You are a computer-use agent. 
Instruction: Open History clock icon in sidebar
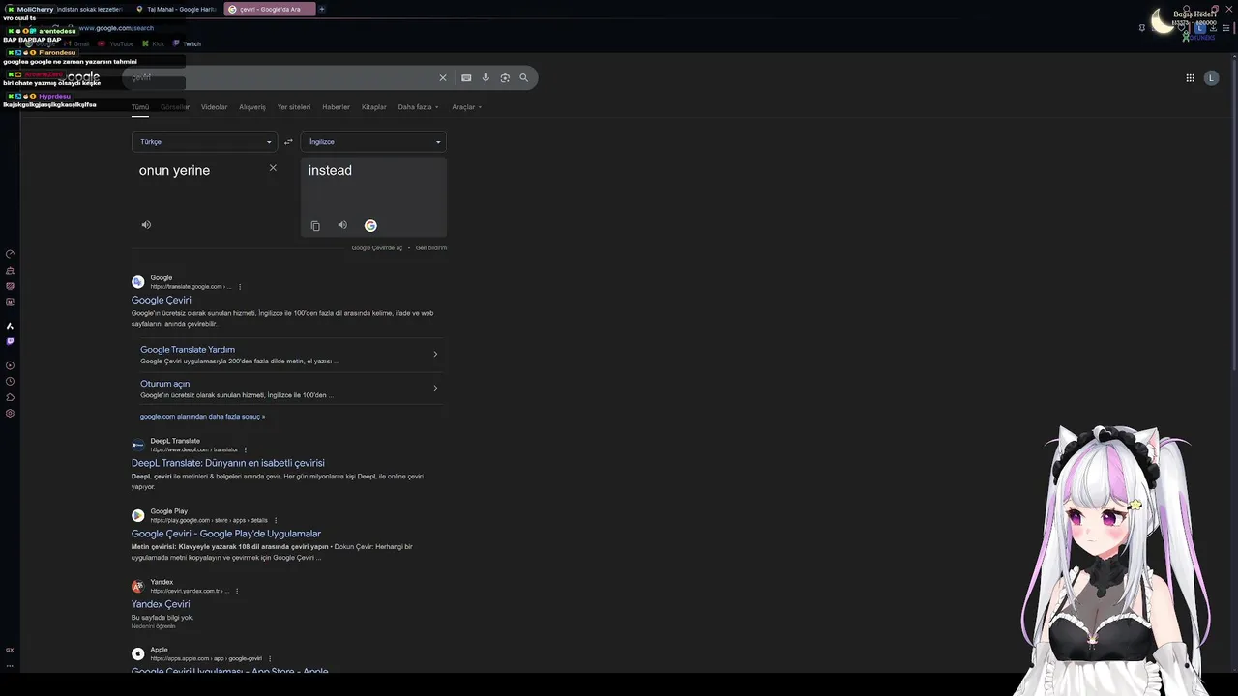tap(10, 382)
